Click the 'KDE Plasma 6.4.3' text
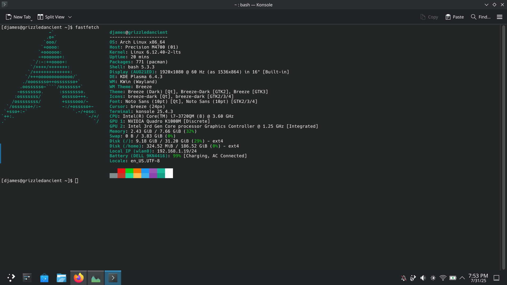 [x=141, y=77]
